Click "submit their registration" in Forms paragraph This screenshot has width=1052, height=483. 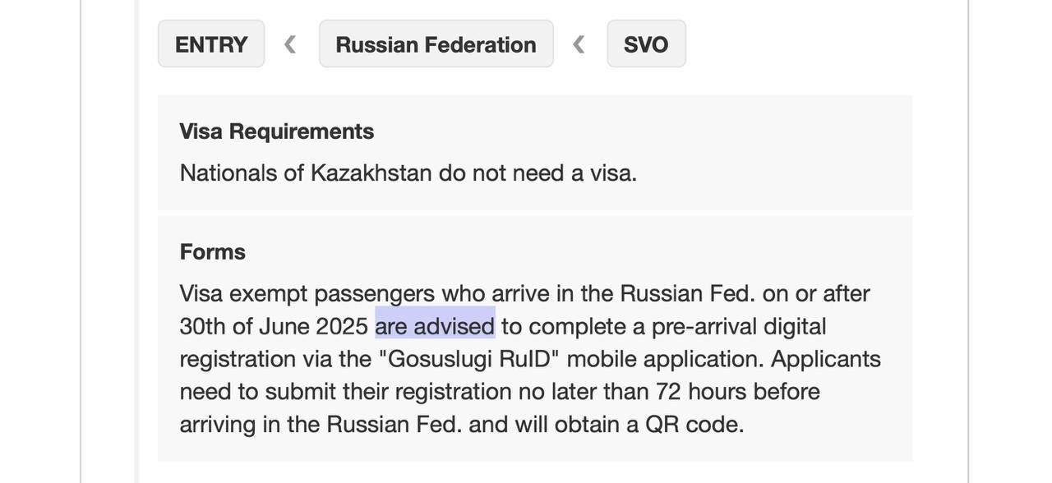388,392
